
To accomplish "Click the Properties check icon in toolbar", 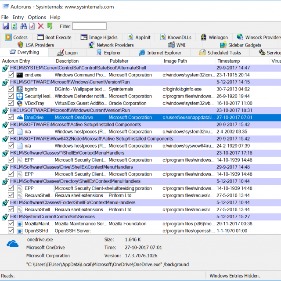I will pyautogui.click(x=32, y=26).
